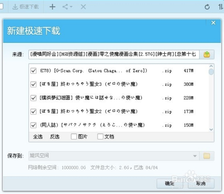224x194 pixels.
Task: Click the file list scroll-up arrow
Action: (211, 66)
